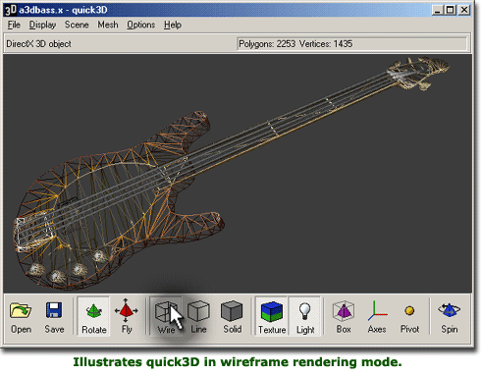Start the Spin animation
Screen dimensions: 481x375
click(x=450, y=316)
